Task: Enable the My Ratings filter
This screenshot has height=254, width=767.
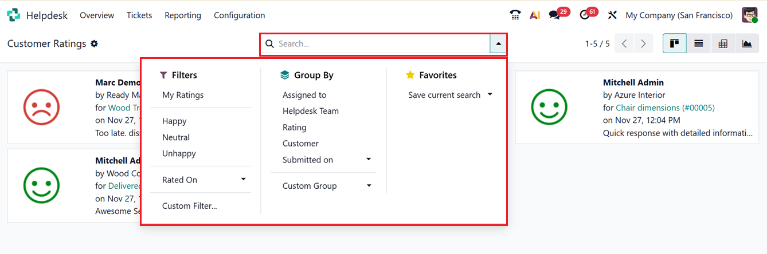Action: (x=183, y=95)
